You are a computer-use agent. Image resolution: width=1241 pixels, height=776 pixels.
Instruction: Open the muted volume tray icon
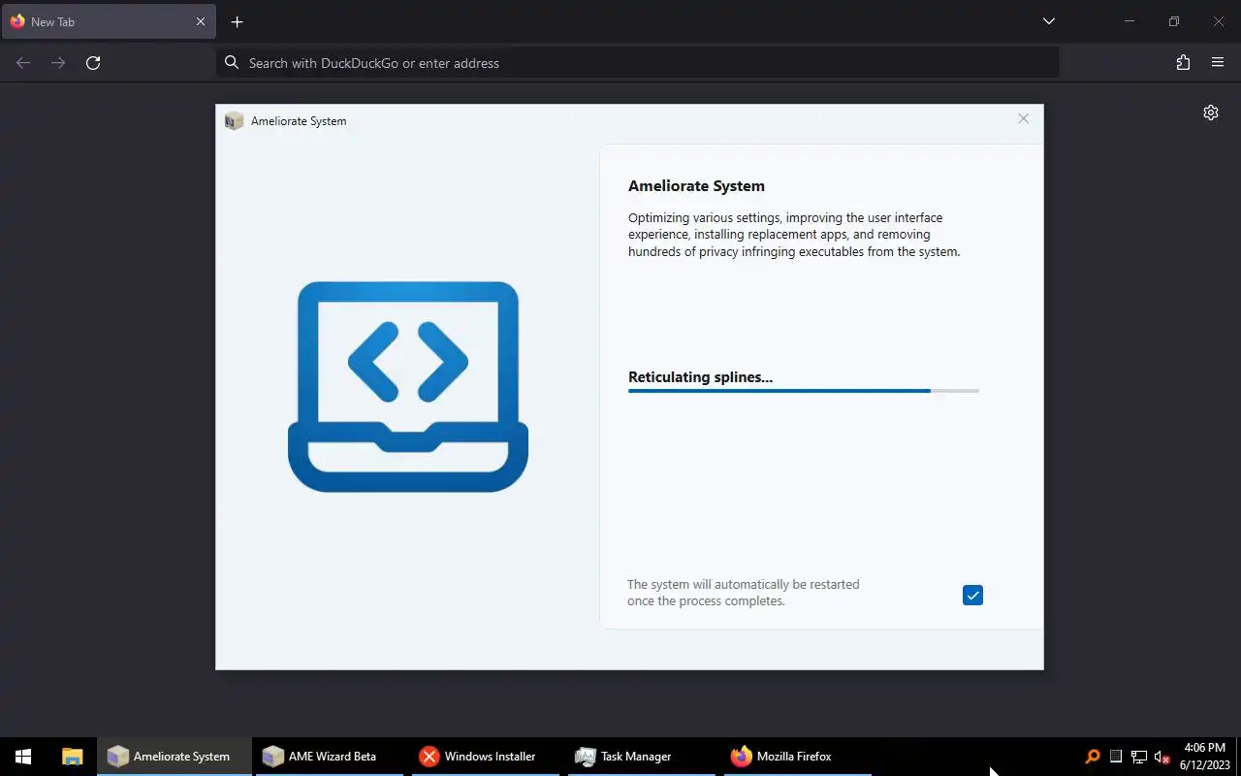pos(1161,757)
